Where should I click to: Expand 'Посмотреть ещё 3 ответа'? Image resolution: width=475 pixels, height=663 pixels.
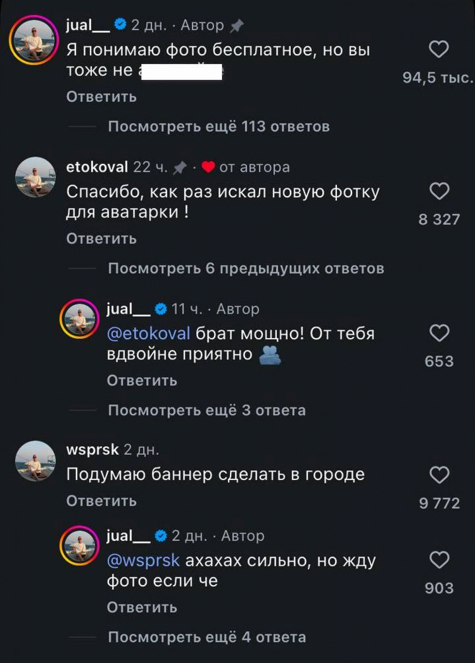click(x=207, y=410)
